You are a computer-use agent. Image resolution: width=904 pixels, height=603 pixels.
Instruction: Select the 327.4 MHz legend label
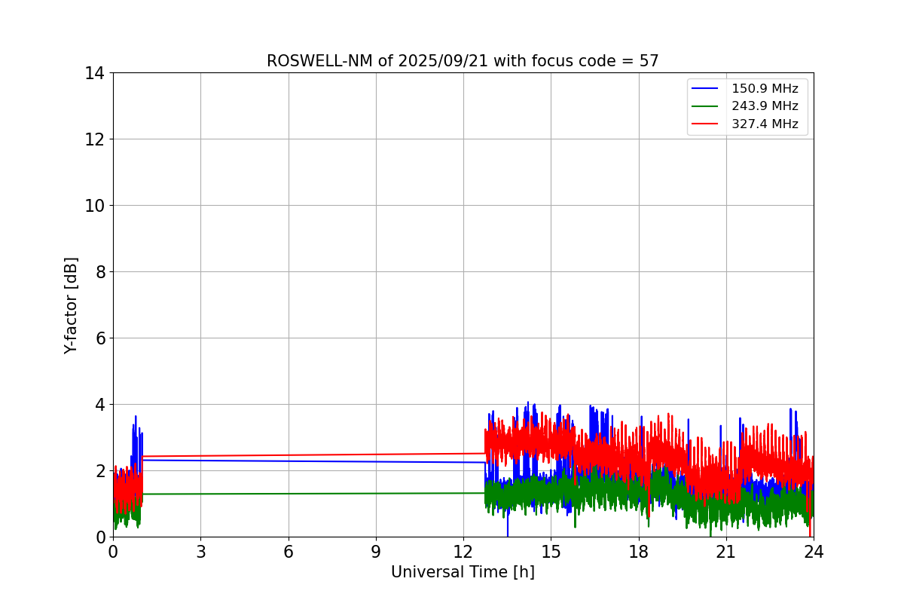pos(765,124)
